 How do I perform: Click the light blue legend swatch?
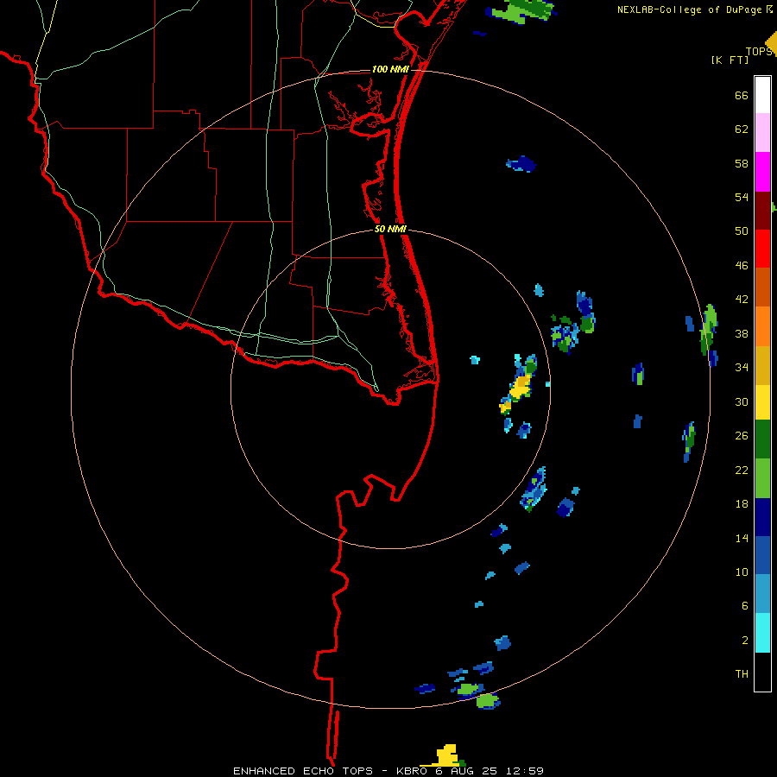click(762, 594)
